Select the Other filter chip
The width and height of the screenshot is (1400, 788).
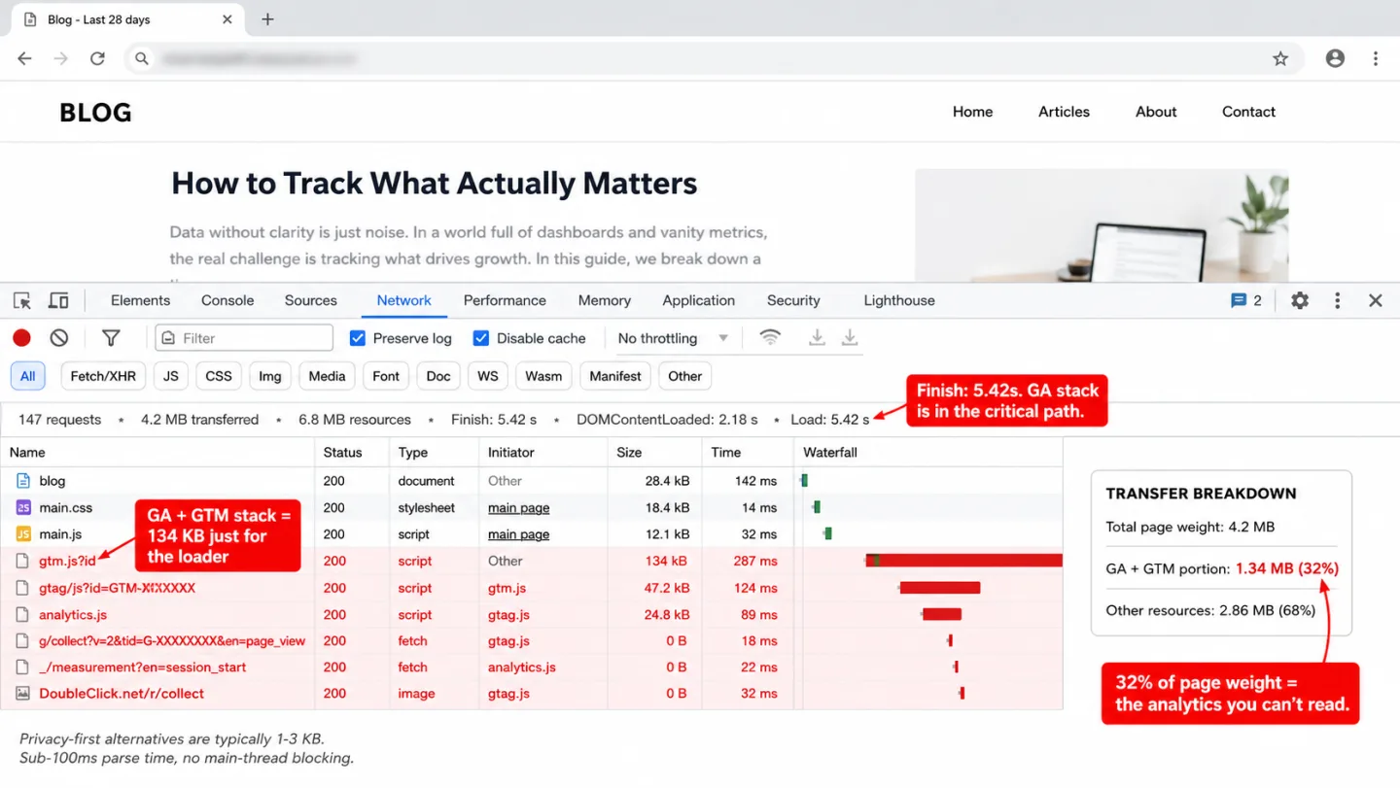pos(684,376)
